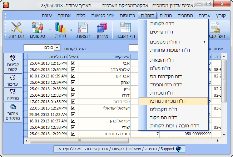Click the פעיל column header
Screen dimensions: 233x157
click(x=73, y=56)
